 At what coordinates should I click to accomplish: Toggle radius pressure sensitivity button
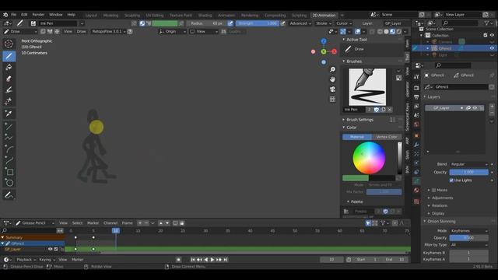coord(230,23)
